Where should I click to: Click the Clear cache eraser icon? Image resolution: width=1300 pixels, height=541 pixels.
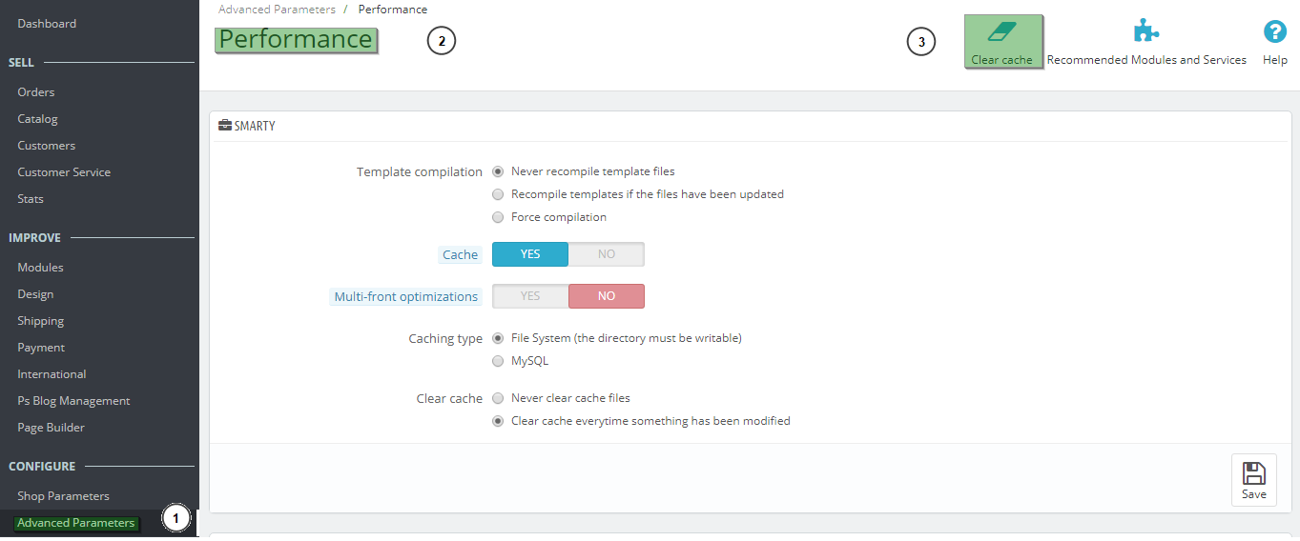click(1001, 32)
